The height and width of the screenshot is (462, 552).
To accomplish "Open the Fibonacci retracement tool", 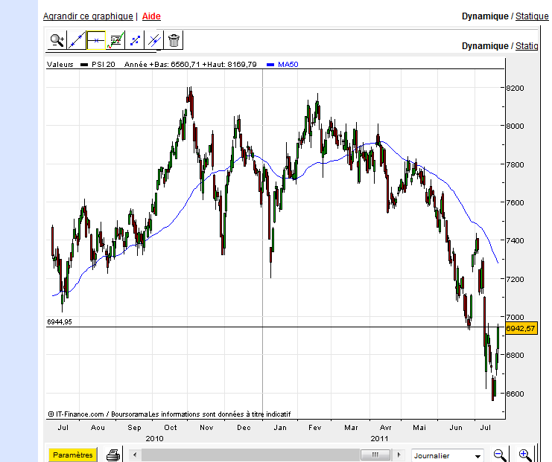I will point(115,40).
